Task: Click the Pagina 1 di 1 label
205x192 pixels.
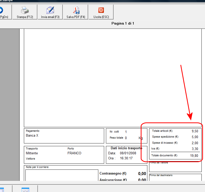Action: pyautogui.click(x=123, y=24)
